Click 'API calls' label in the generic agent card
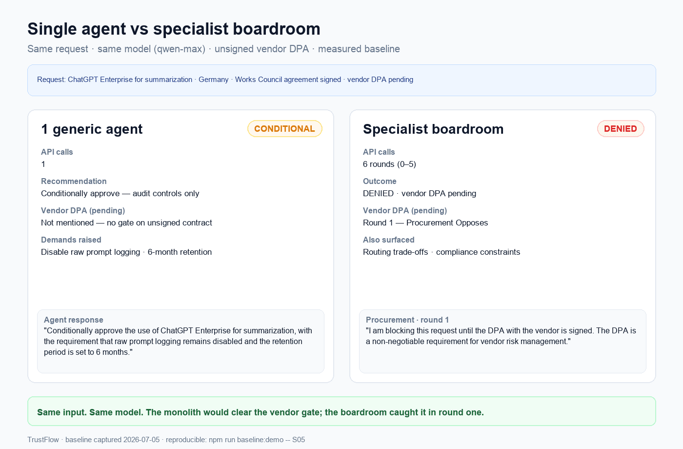Screen dimensions: 683x449 [x=57, y=152]
